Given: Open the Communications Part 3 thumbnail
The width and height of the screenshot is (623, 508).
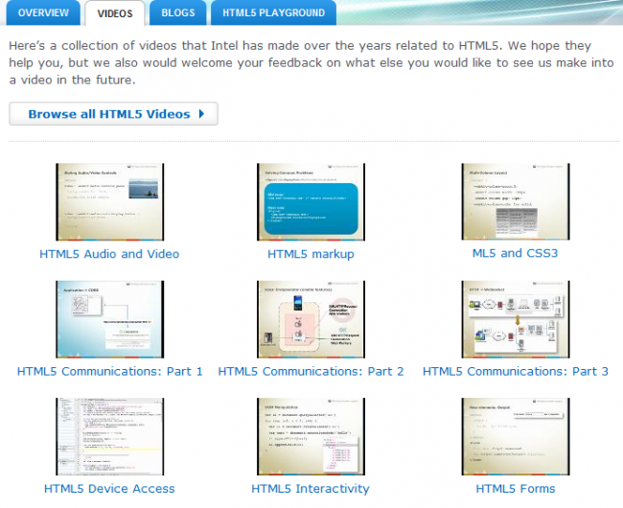Looking at the screenshot, I should tap(516, 319).
